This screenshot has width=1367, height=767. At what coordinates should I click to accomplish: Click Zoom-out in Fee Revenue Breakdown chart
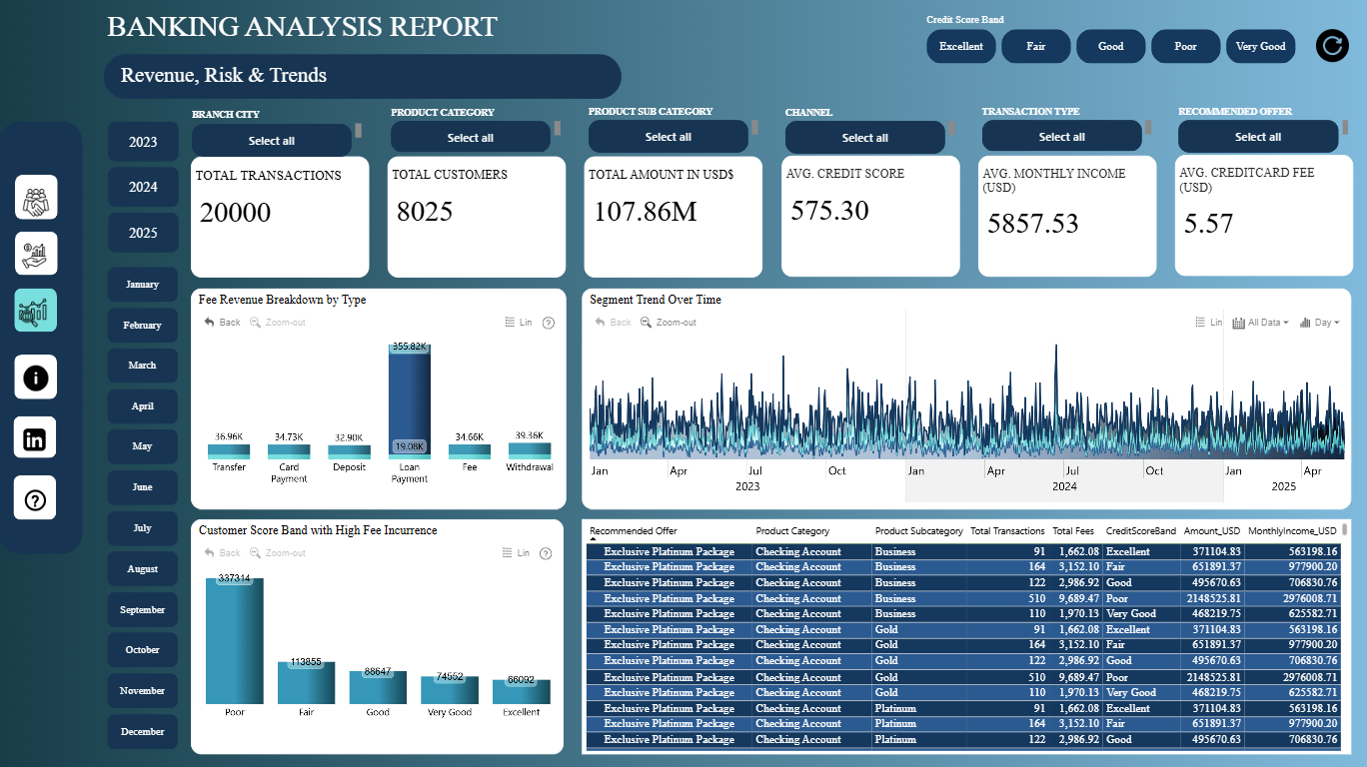277,323
